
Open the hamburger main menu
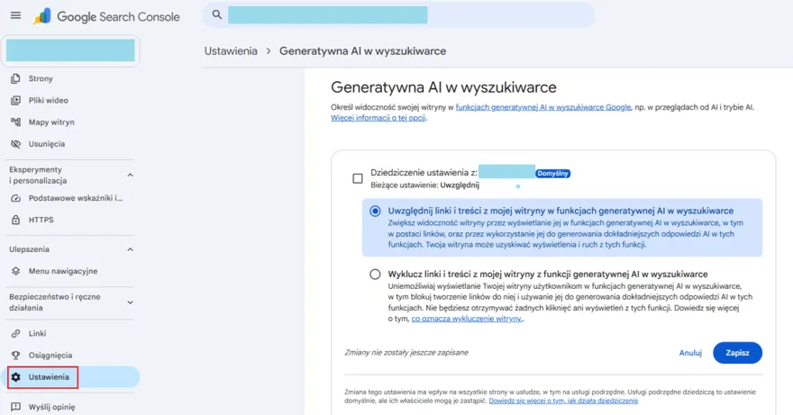click(x=15, y=15)
